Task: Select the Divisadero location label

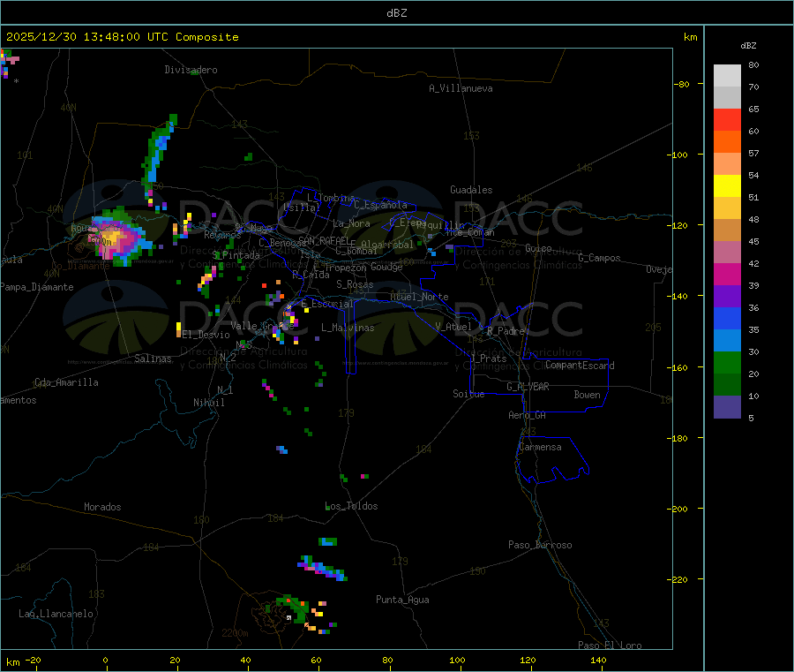Action: pos(191,70)
